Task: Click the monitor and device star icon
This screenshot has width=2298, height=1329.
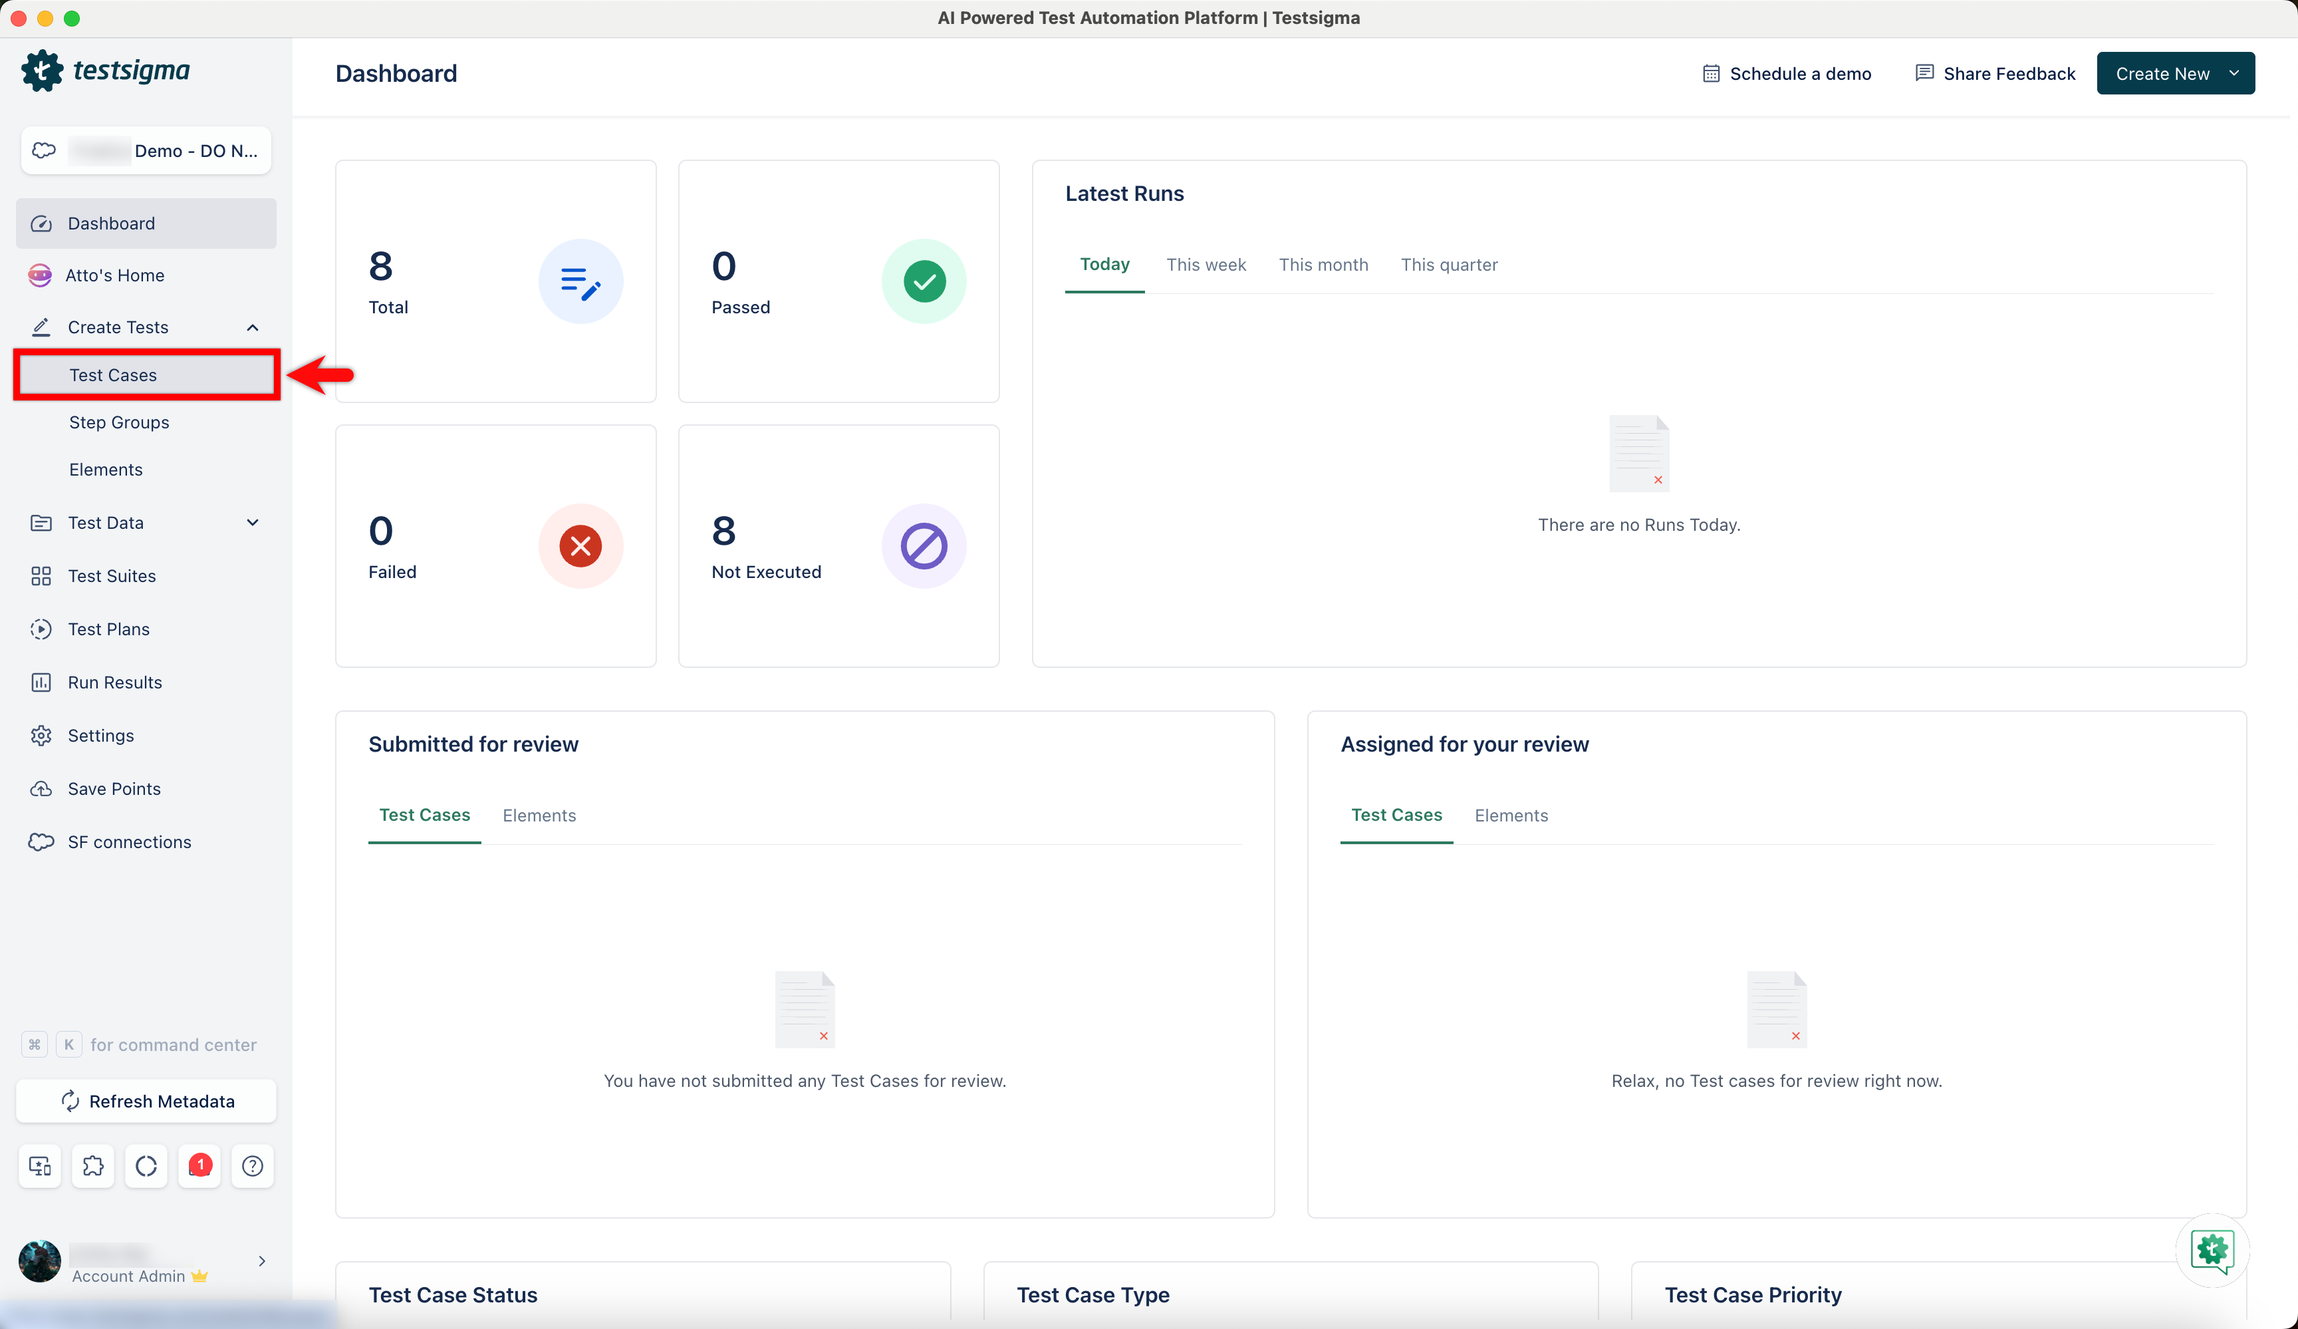Action: tap(40, 1166)
